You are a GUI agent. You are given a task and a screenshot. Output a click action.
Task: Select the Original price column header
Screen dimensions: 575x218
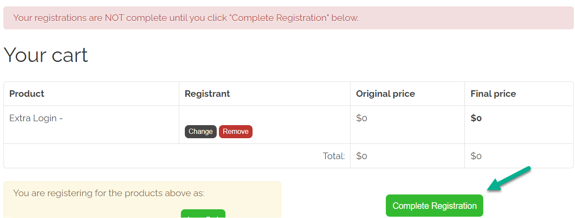tap(385, 94)
